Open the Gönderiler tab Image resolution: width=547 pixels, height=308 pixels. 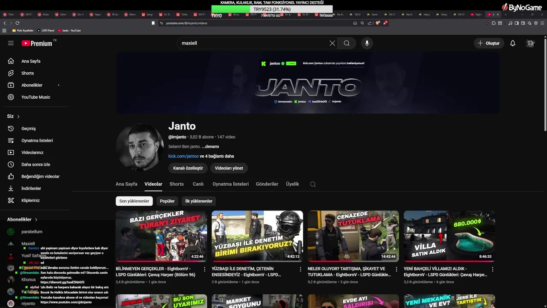point(267,184)
